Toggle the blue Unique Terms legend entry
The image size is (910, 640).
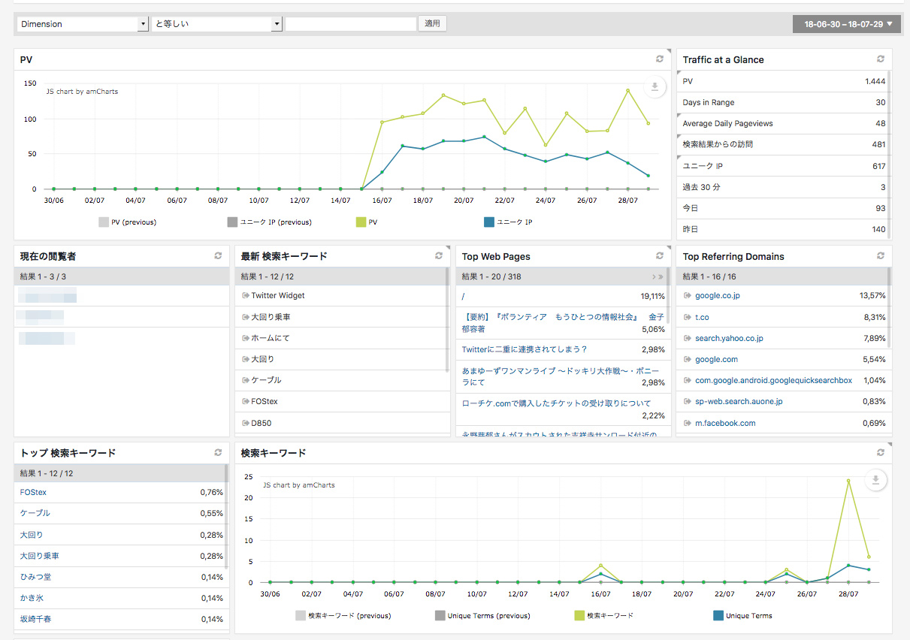(742, 616)
